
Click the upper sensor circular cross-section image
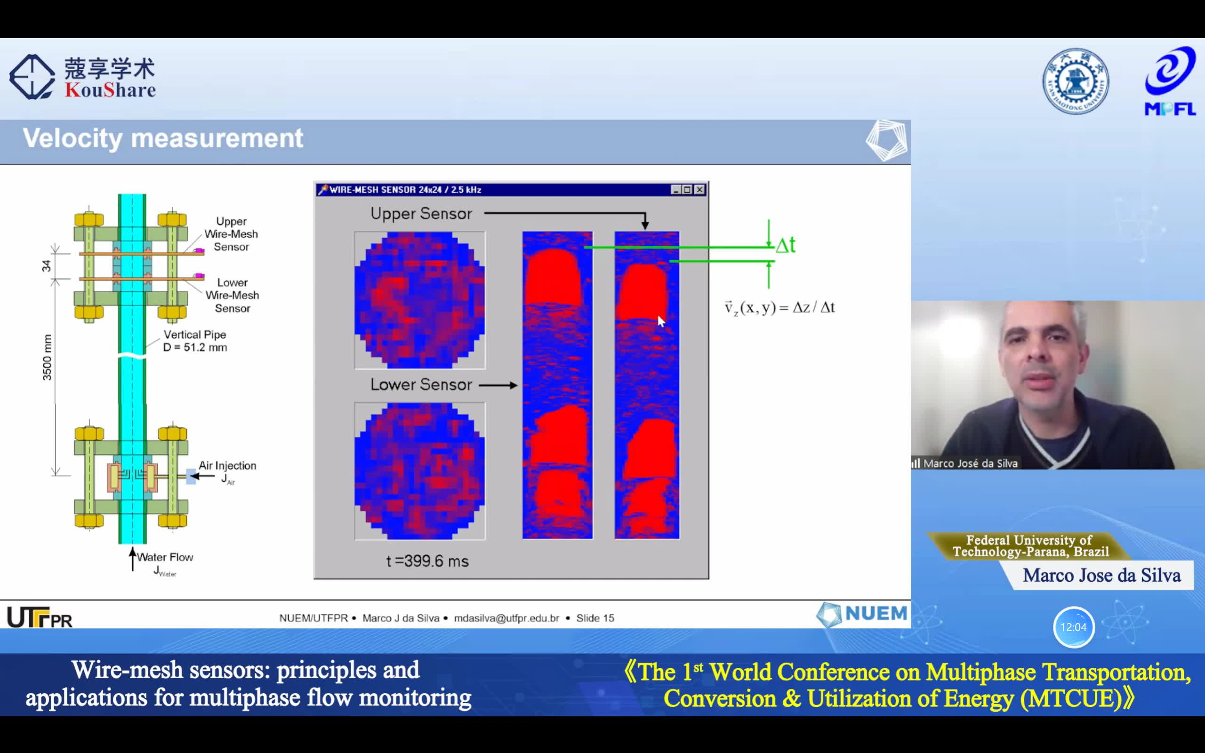coord(419,300)
